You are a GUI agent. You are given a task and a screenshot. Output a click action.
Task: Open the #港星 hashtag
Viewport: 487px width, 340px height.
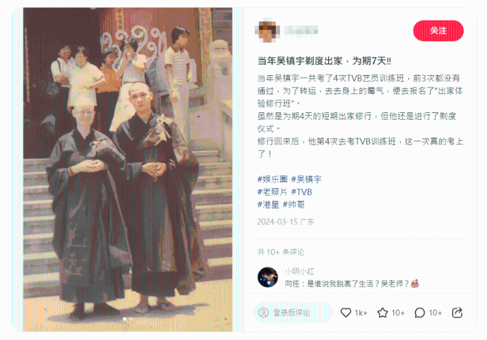tap(268, 205)
